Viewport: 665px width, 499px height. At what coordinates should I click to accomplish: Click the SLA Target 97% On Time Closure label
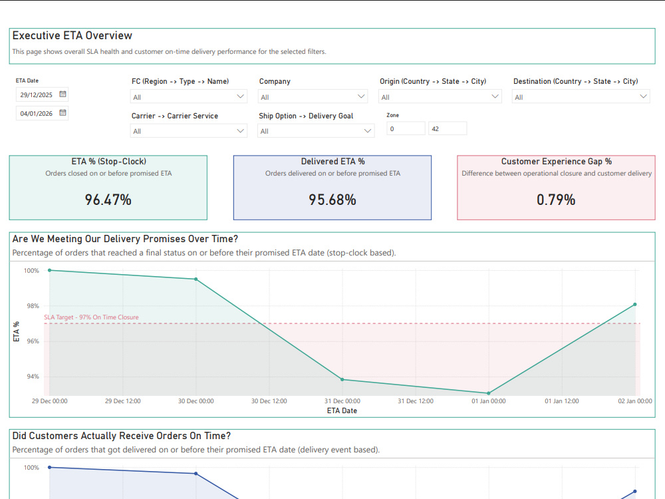(x=91, y=317)
